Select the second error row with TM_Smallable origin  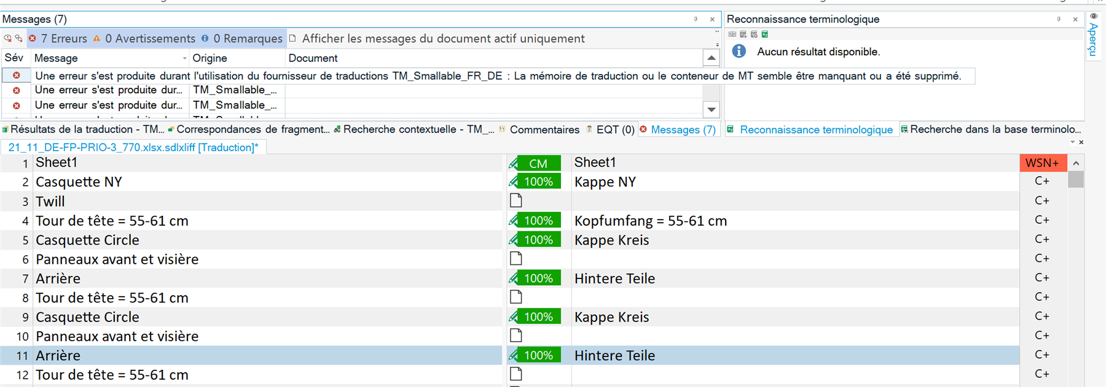pos(352,90)
